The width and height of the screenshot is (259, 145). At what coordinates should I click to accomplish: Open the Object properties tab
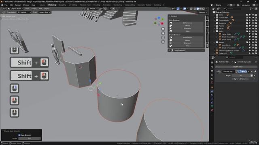(212, 87)
